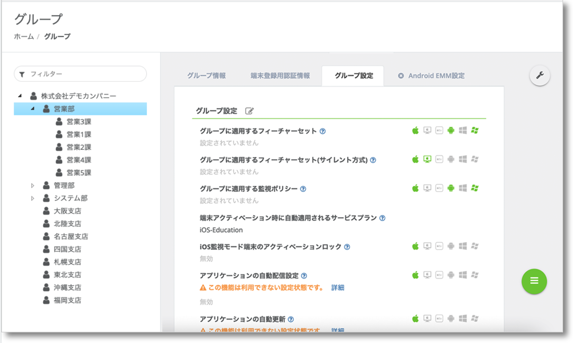Click the 詳細 link under 自動配信設定 warning
The image size is (575, 343).
338,288
